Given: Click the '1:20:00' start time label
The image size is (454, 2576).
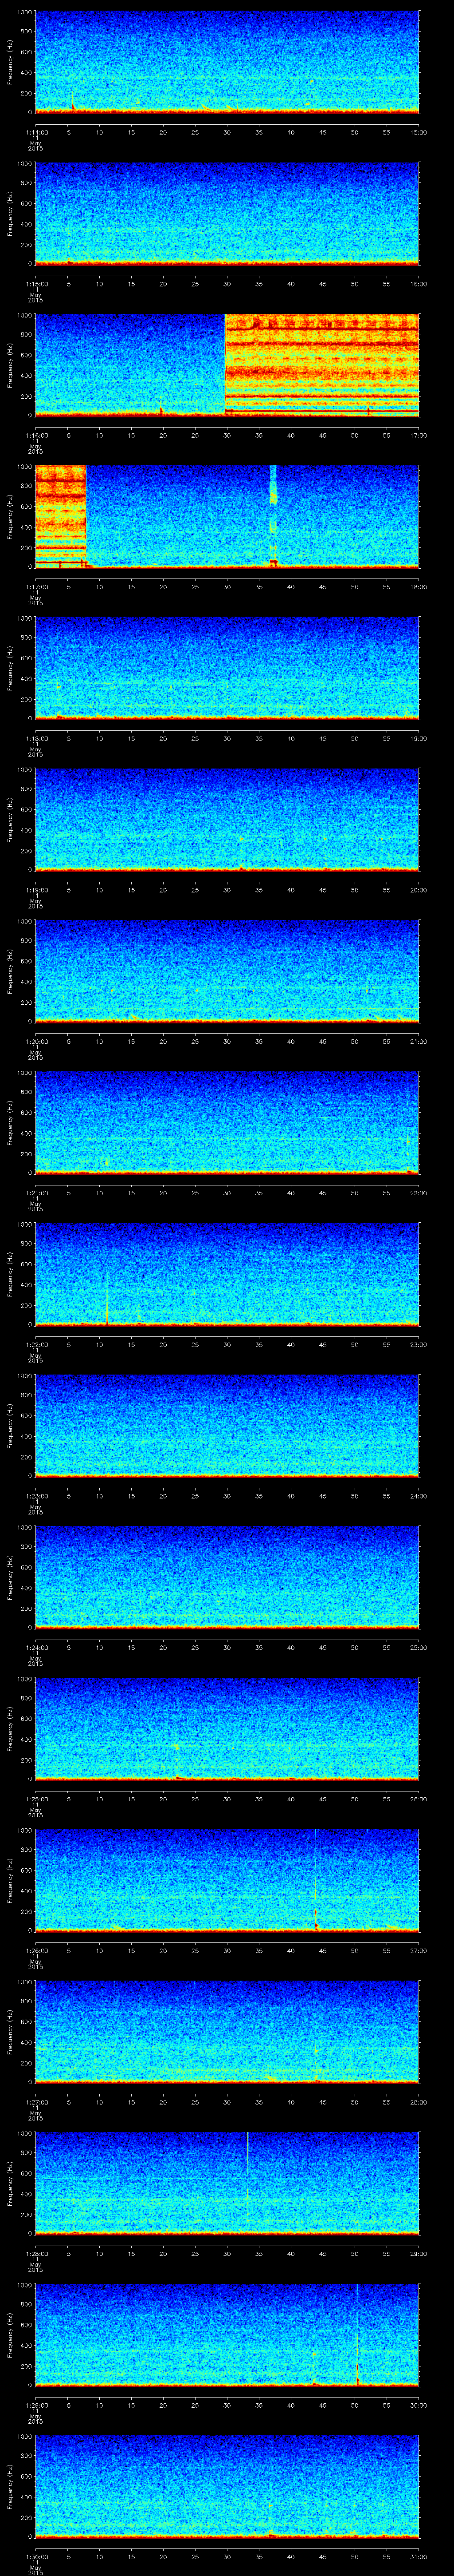Looking at the screenshot, I should [x=36, y=1041].
